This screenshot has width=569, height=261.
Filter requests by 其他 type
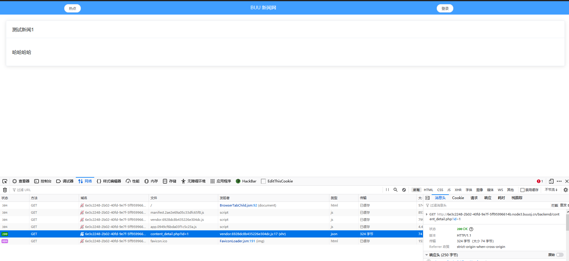510,190
